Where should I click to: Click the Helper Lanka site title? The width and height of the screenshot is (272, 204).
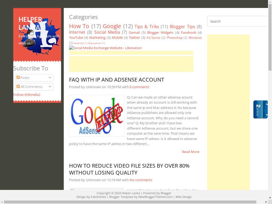point(30,23)
